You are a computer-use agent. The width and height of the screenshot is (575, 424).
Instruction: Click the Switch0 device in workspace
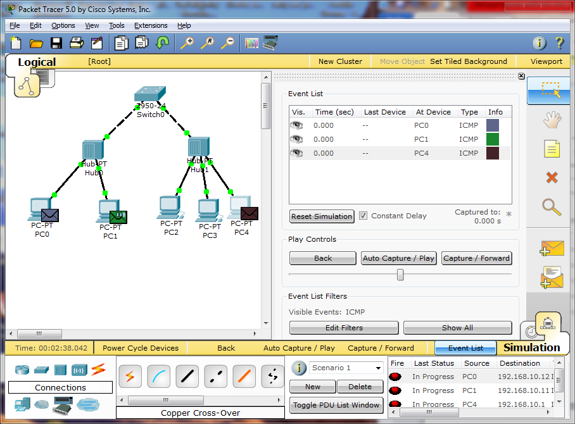[x=150, y=94]
